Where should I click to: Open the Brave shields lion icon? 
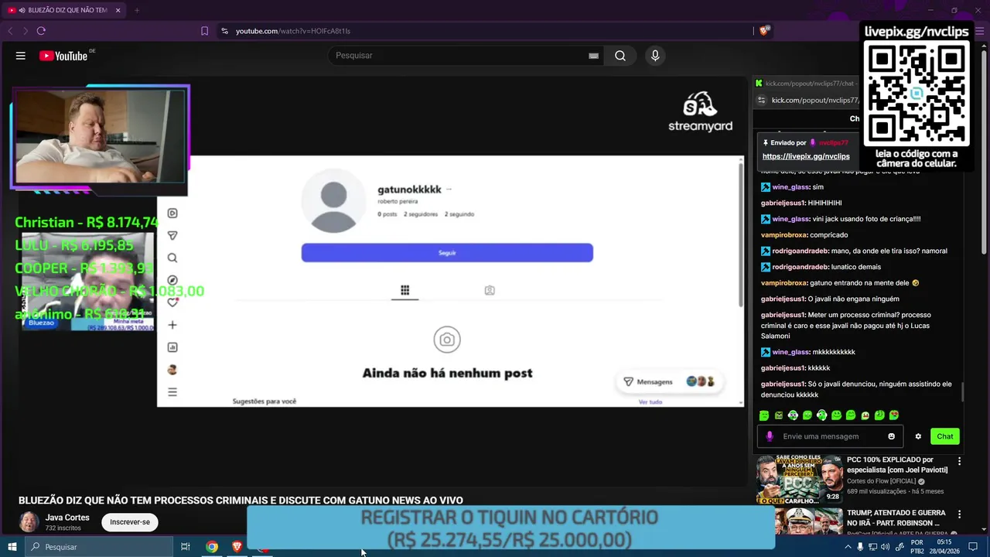point(764,31)
